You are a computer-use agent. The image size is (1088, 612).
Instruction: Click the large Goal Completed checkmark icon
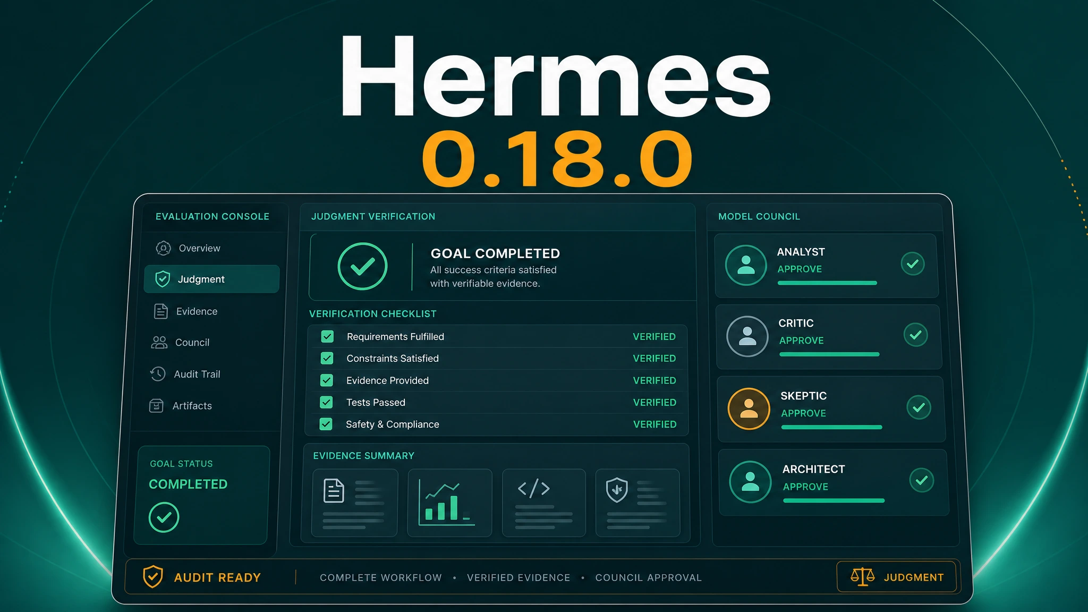[x=362, y=266]
